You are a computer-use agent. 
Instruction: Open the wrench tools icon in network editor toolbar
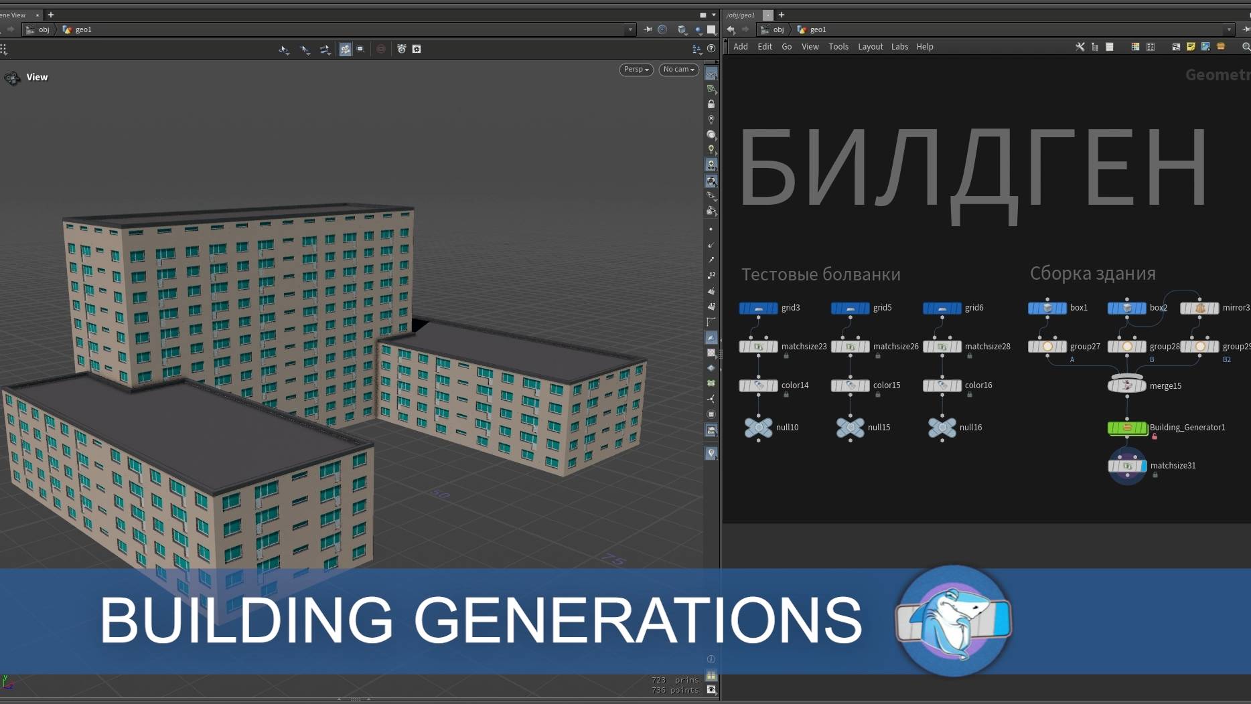[x=1080, y=47]
